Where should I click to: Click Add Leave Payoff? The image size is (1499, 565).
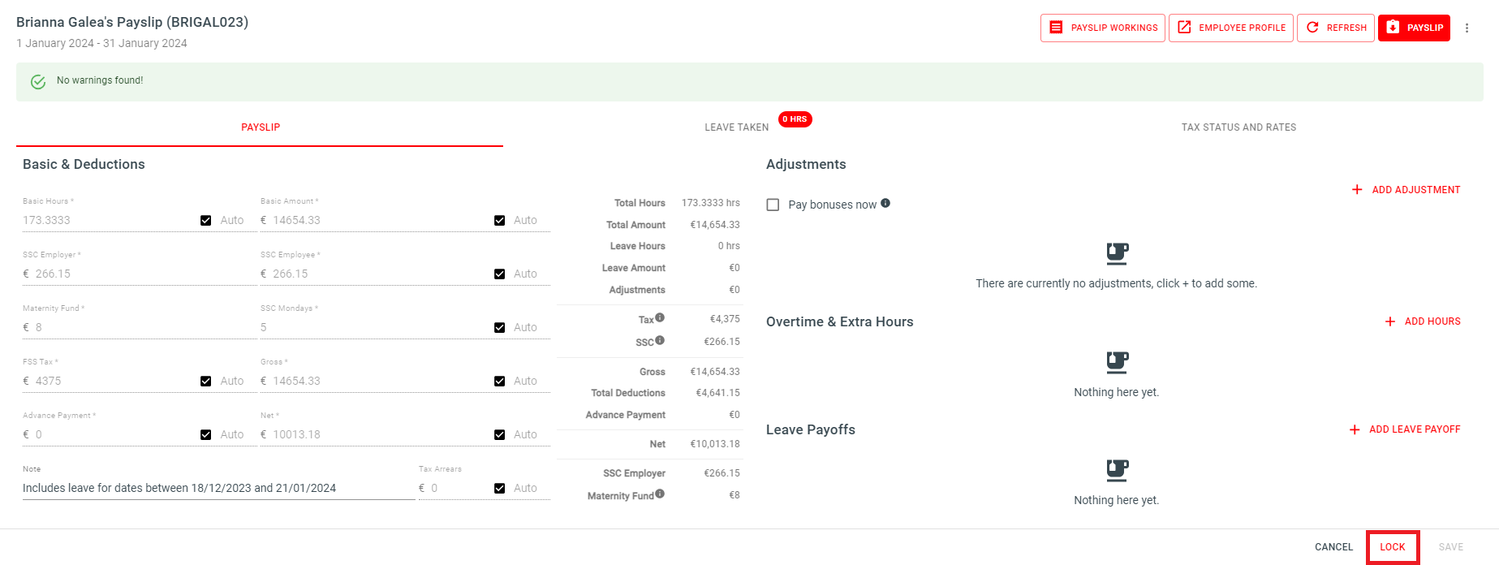click(1404, 429)
